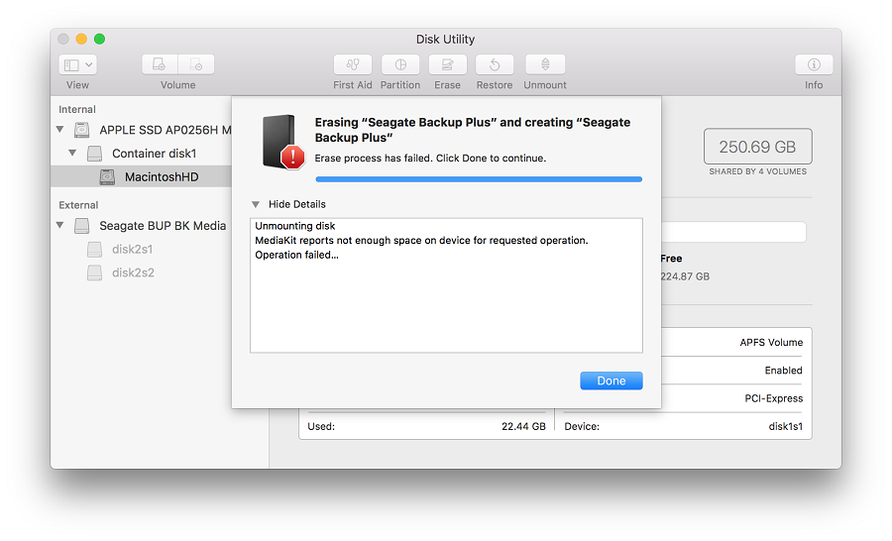This screenshot has height=541, width=892.
Task: Click the Seagate BUP external drive icon
Action: coord(82,226)
